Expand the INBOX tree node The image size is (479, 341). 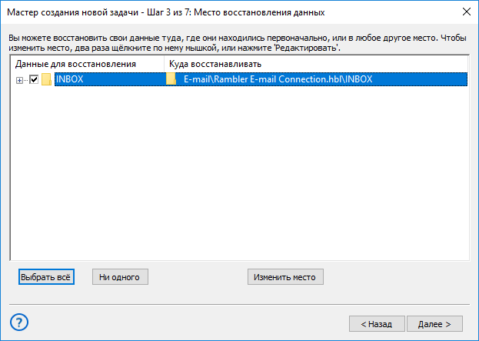coord(19,80)
